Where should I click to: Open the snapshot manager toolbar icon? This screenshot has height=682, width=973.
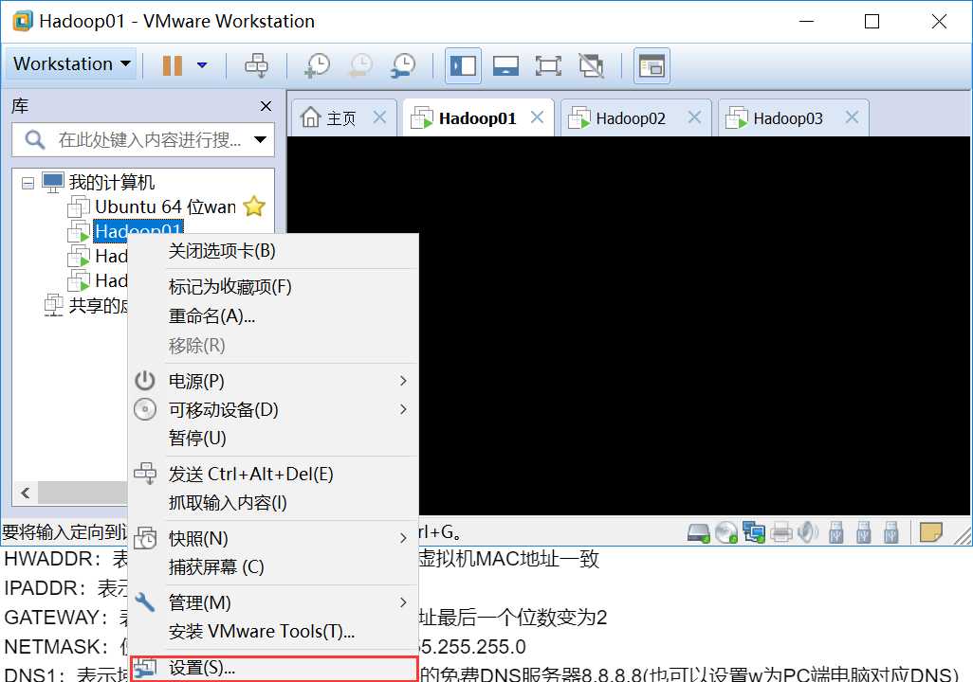point(403,65)
